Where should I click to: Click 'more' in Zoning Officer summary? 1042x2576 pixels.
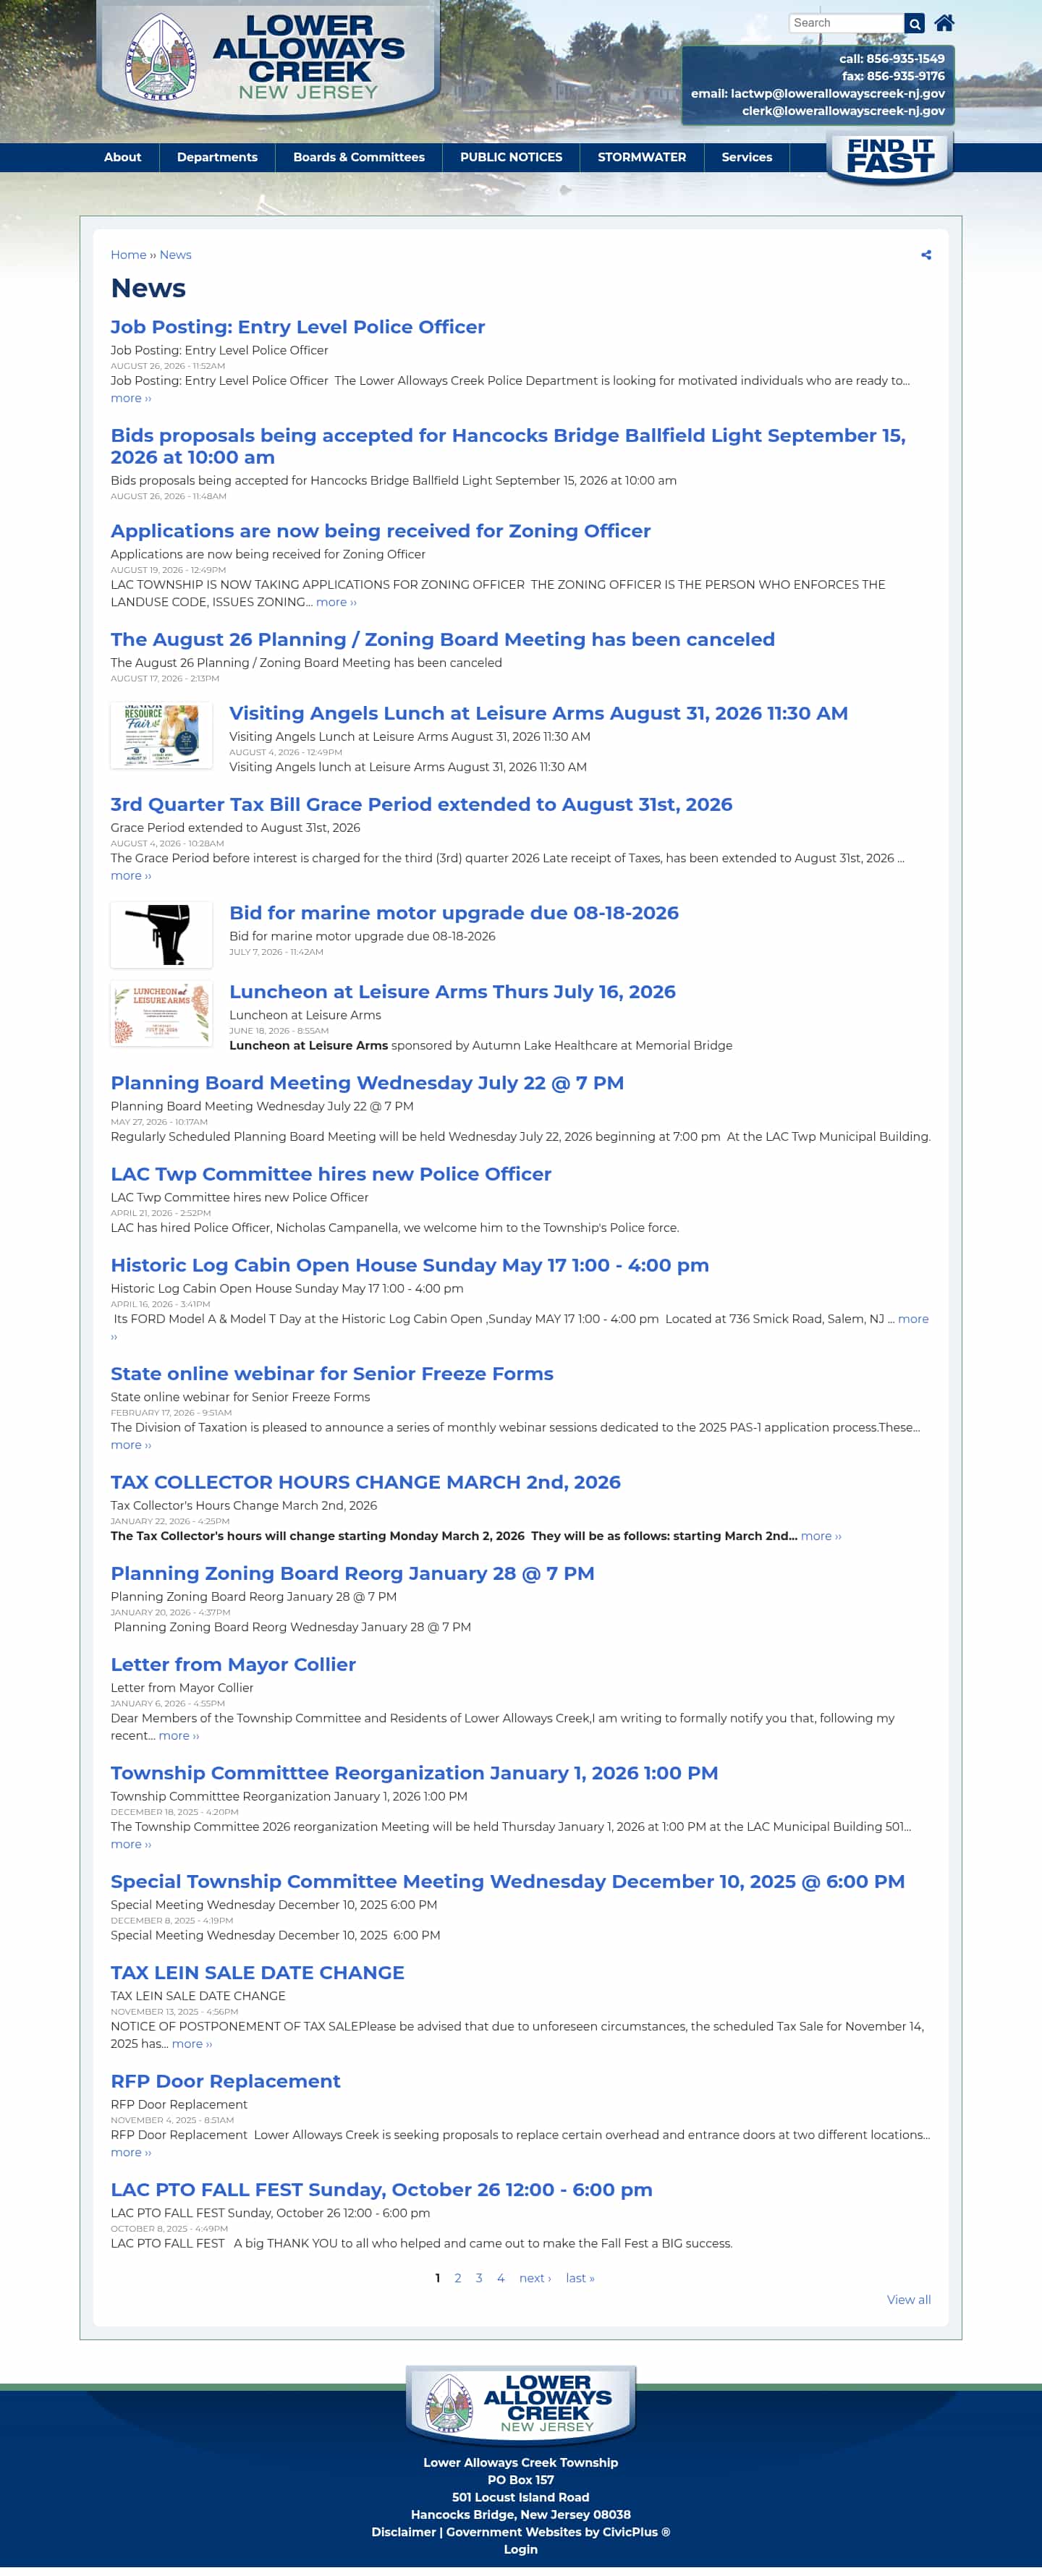[x=336, y=602]
